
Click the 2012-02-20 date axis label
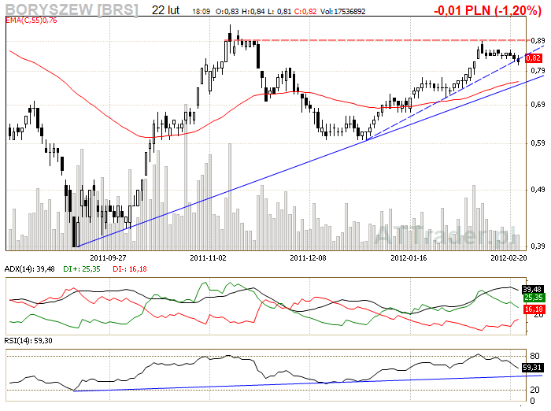[x=508, y=258]
